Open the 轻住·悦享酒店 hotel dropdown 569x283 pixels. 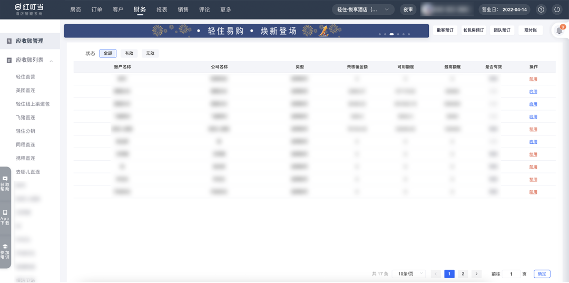[x=363, y=9]
